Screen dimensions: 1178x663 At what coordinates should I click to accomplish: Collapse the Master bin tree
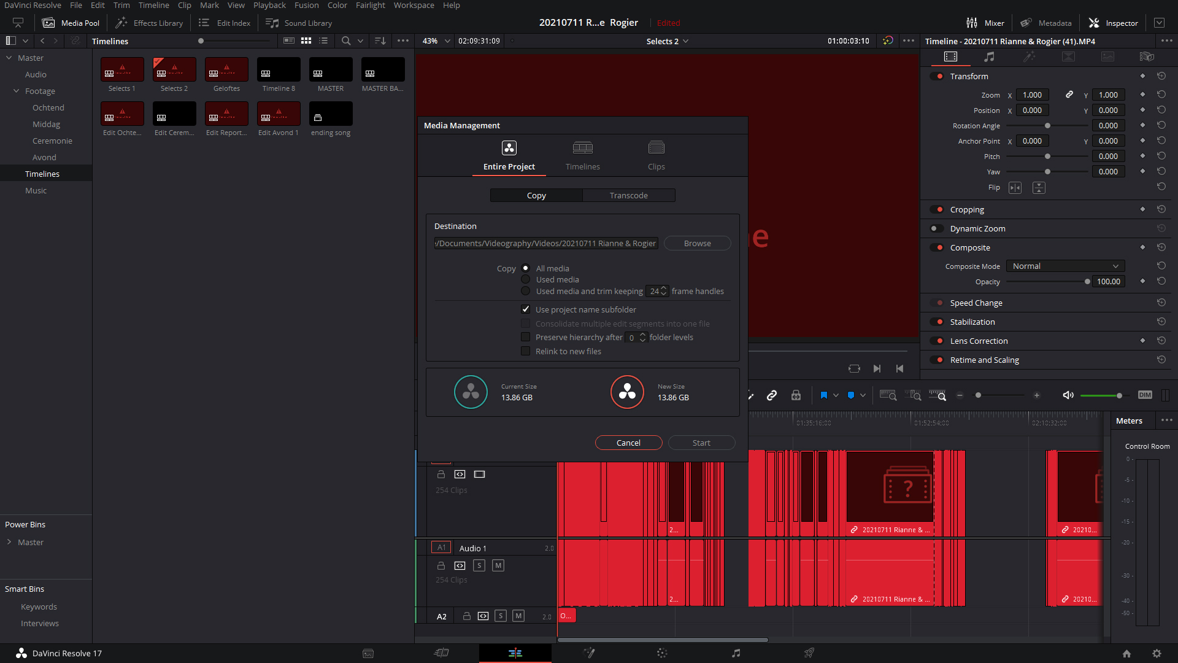coord(9,58)
